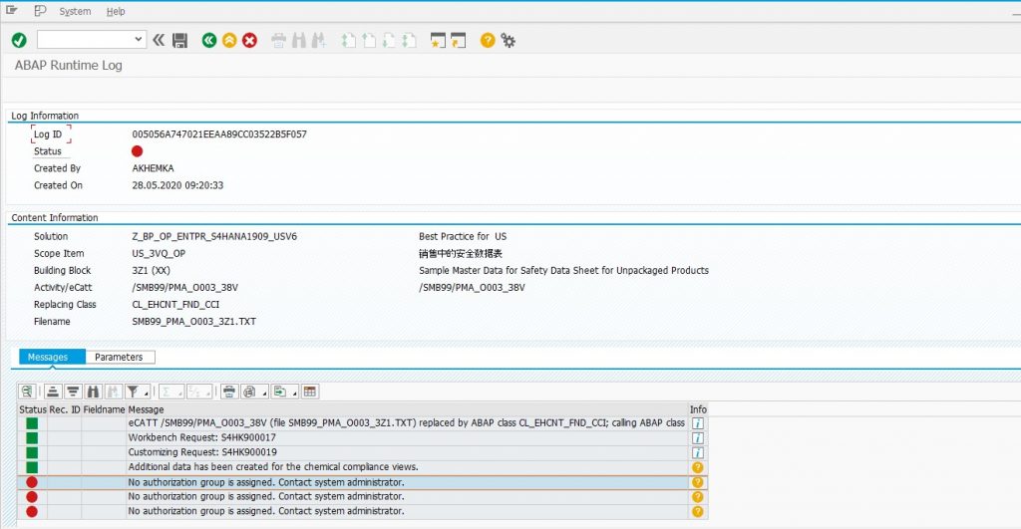Click the red Status indicator in Log Information

pyautogui.click(x=137, y=151)
